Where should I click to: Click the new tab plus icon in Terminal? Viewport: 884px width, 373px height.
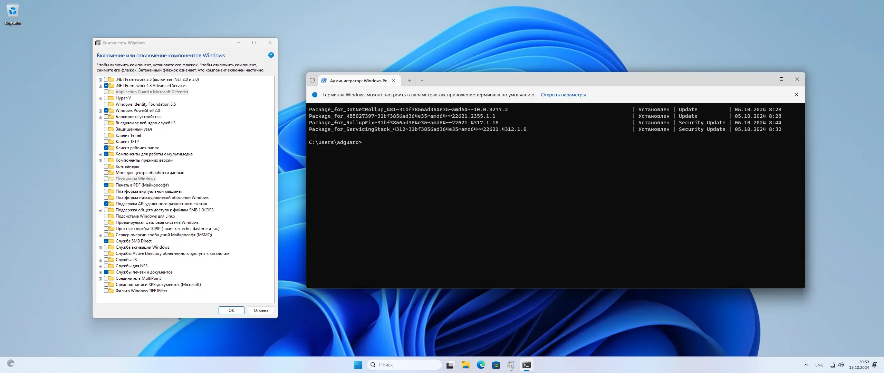coord(410,80)
